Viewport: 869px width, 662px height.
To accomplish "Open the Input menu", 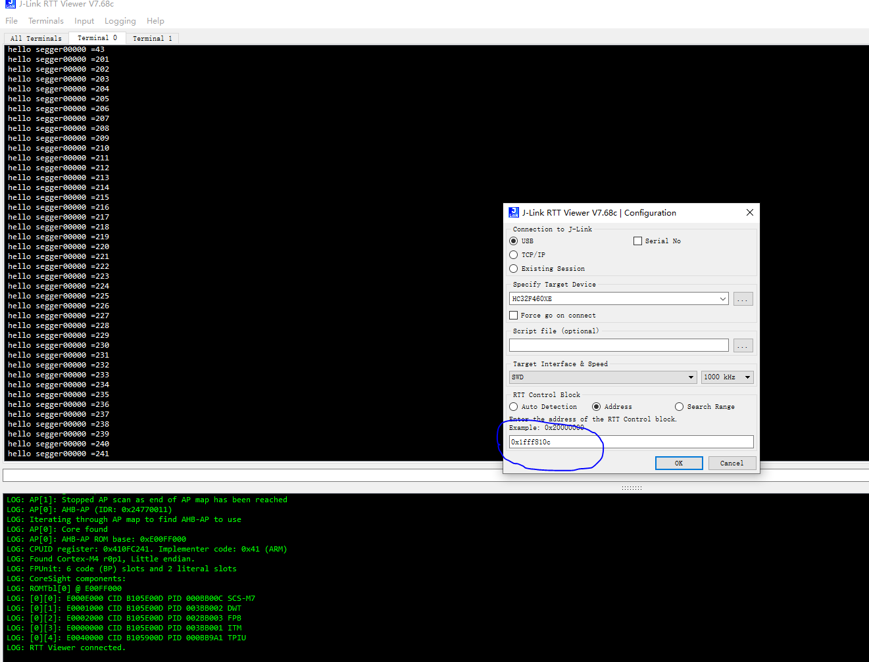I will pos(84,21).
